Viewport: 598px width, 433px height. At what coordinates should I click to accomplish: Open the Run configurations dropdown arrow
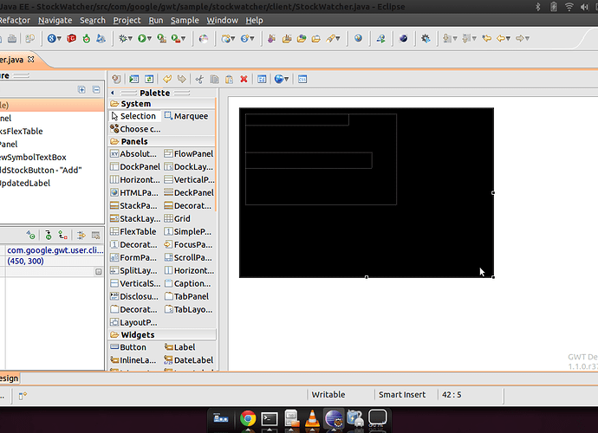point(149,38)
